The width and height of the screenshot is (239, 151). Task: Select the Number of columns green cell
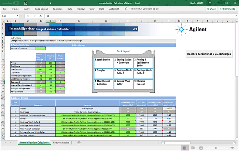pos(41,49)
